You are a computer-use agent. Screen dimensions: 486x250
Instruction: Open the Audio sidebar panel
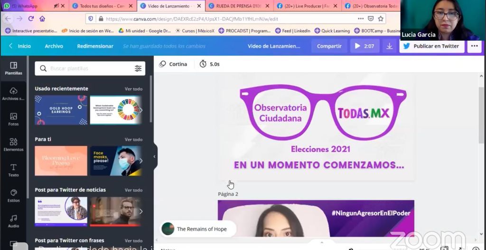click(13, 221)
